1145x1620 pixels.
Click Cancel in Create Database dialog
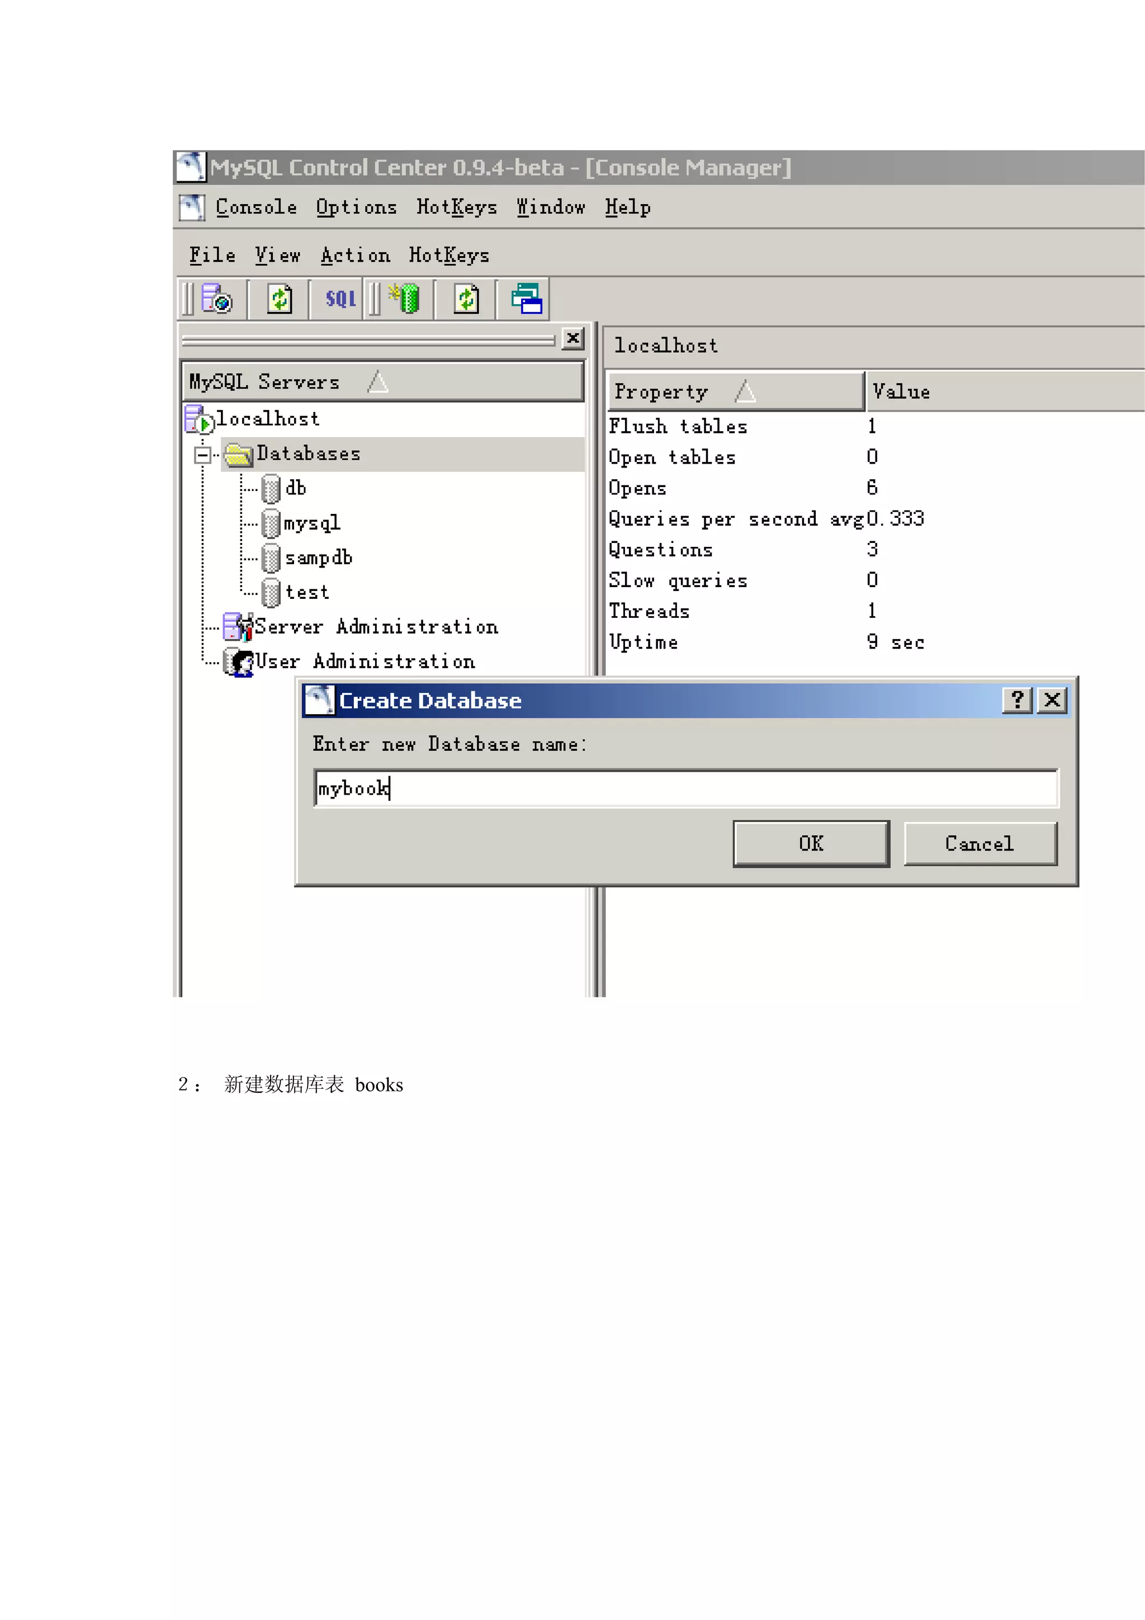click(979, 843)
